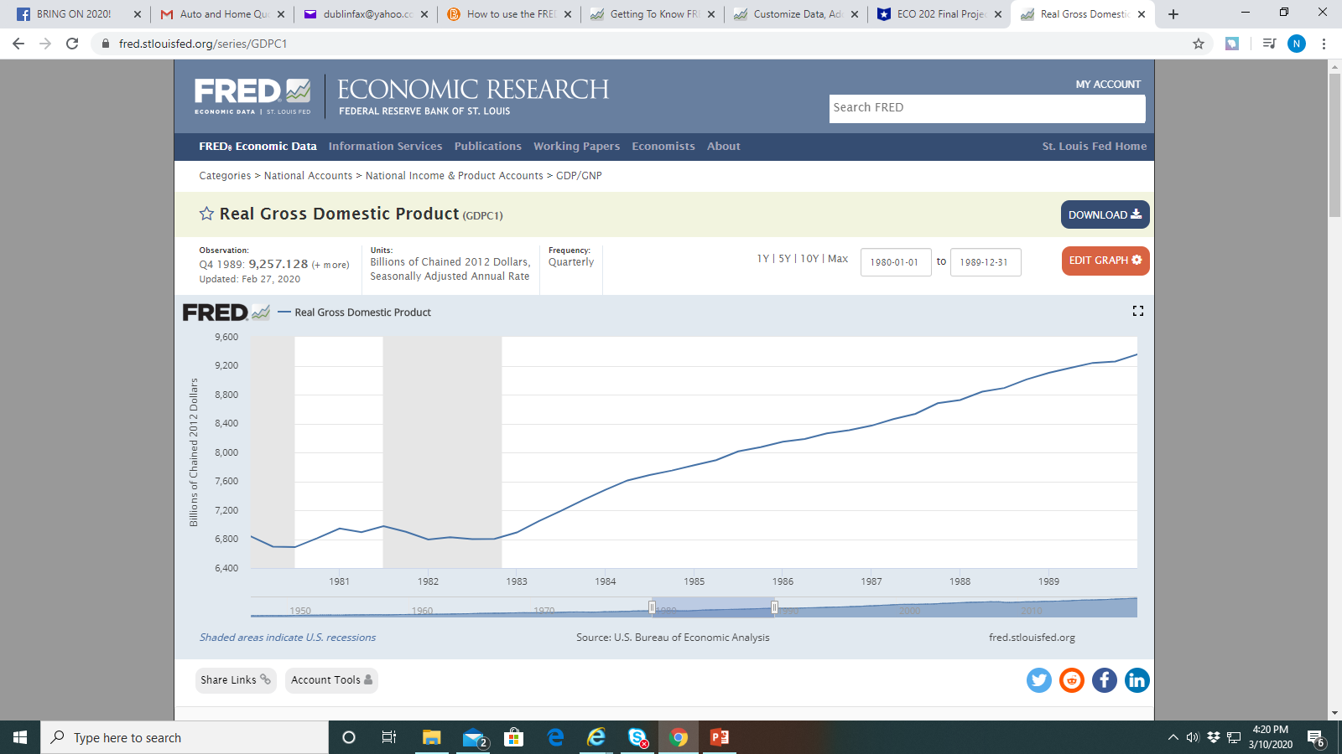Open PowerPoint from the taskbar

(717, 737)
